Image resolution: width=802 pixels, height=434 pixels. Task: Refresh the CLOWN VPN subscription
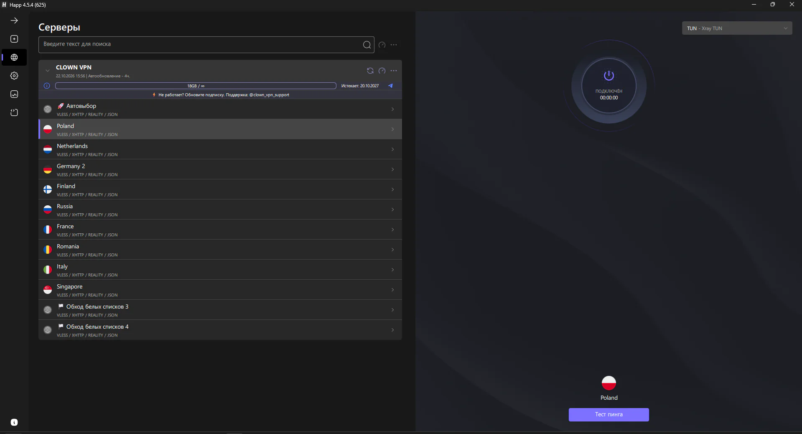(x=370, y=71)
